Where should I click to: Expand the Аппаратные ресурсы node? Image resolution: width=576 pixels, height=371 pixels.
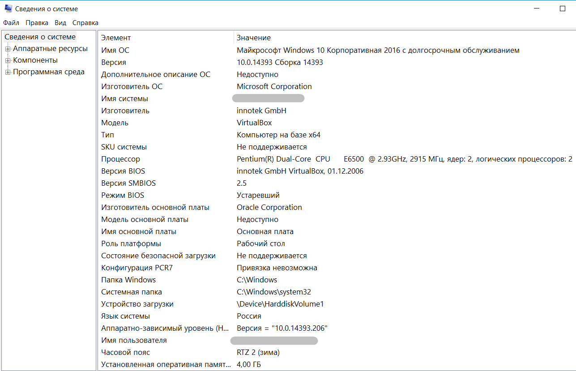coord(8,49)
